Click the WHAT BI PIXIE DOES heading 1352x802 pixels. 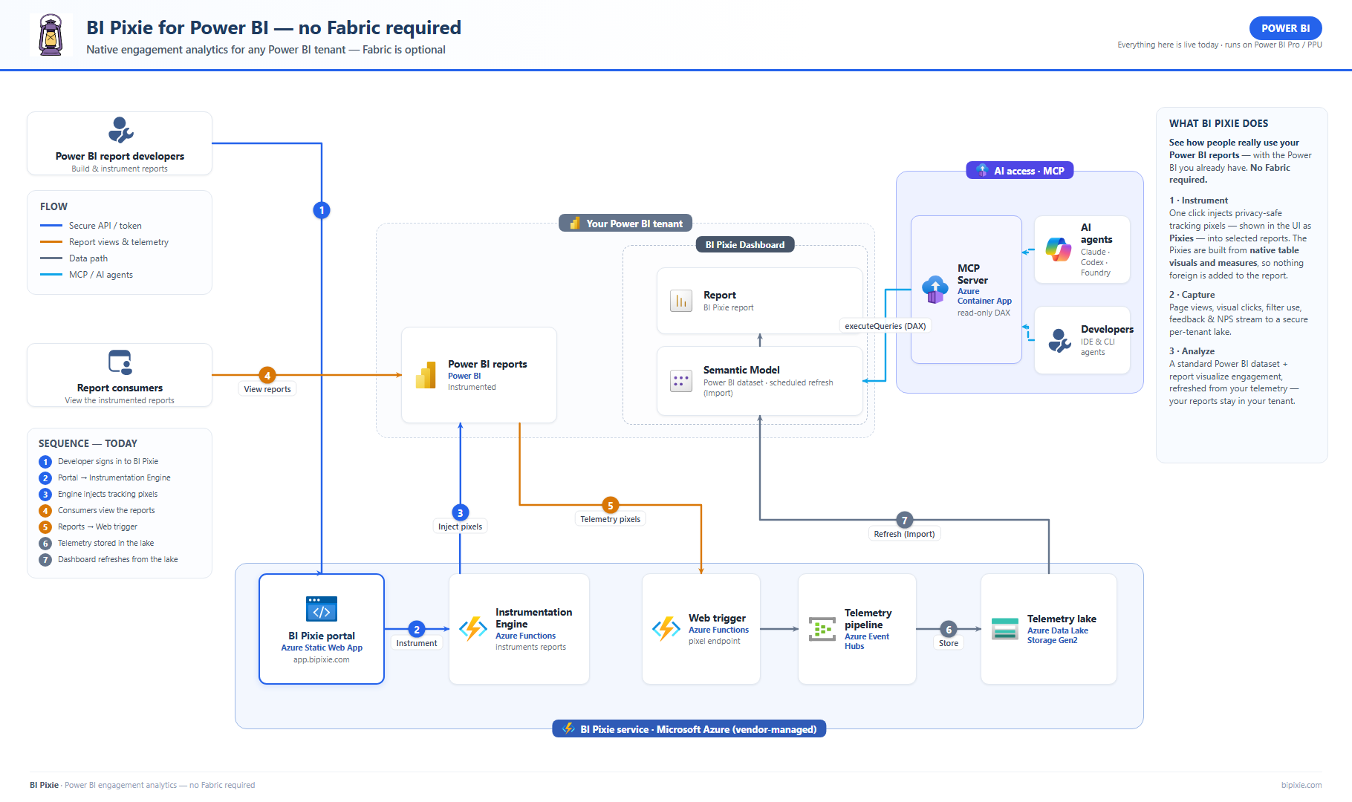tap(1218, 123)
